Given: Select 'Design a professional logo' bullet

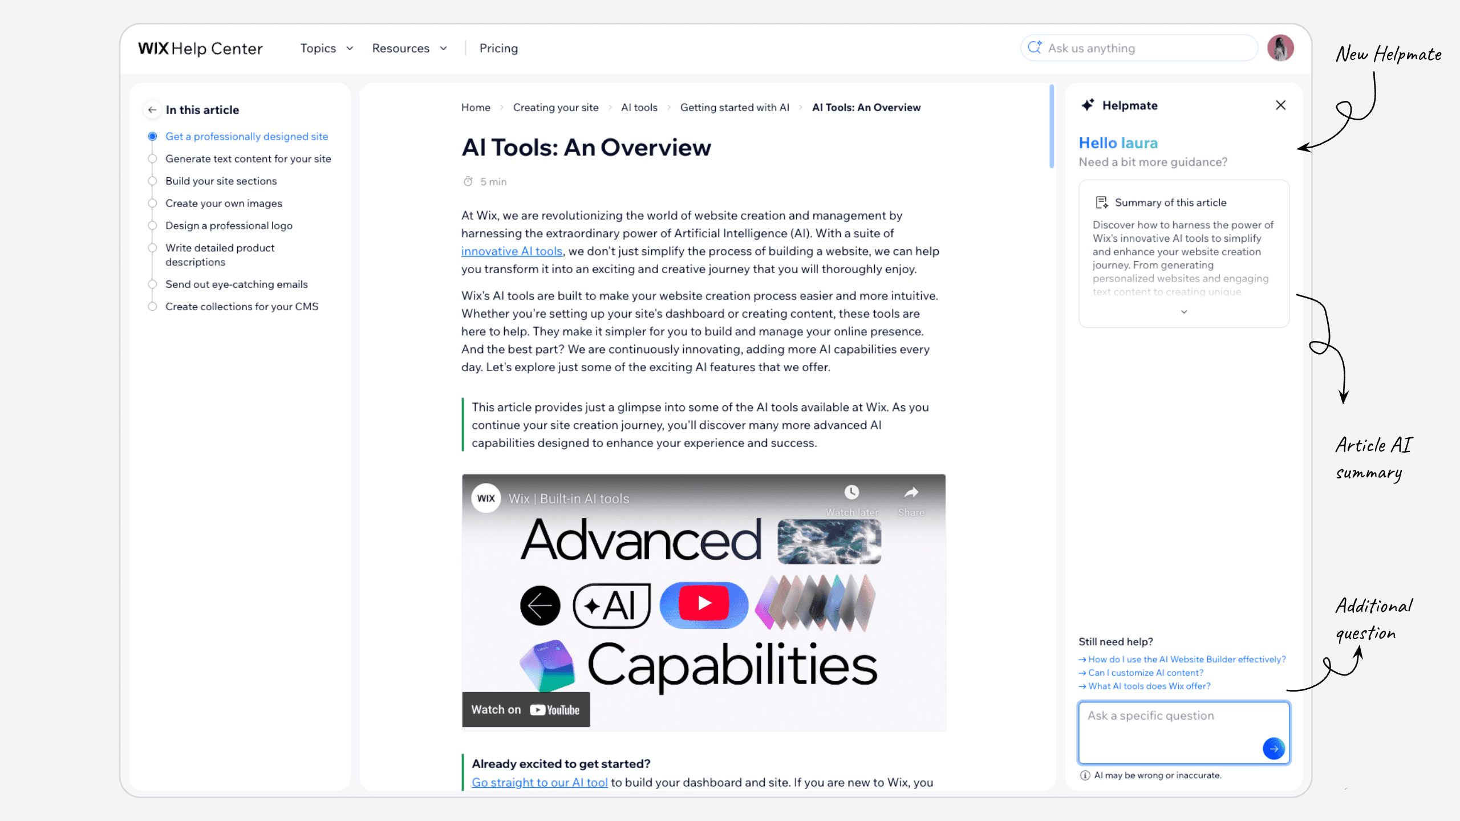Looking at the screenshot, I should pos(229,225).
